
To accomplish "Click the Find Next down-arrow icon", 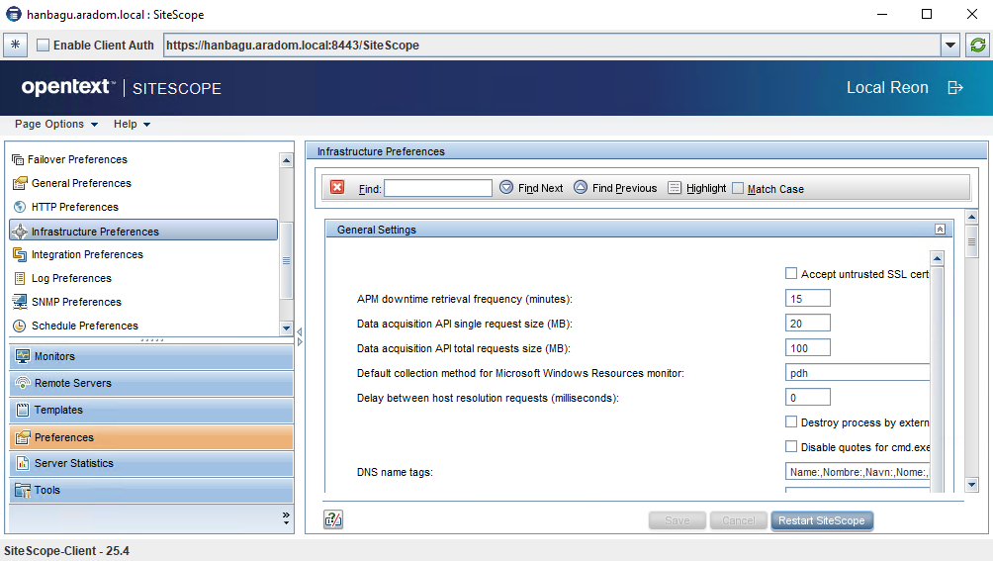I will pyautogui.click(x=506, y=187).
